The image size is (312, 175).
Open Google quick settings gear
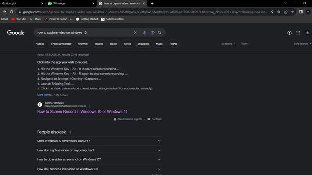[x=289, y=33]
